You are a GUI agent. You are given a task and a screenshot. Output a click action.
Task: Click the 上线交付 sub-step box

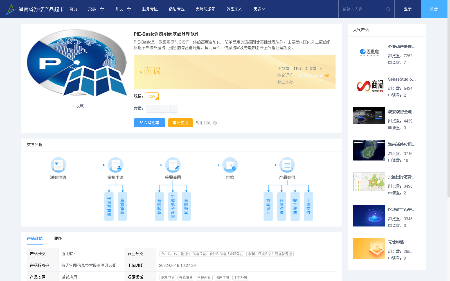[x=309, y=206]
